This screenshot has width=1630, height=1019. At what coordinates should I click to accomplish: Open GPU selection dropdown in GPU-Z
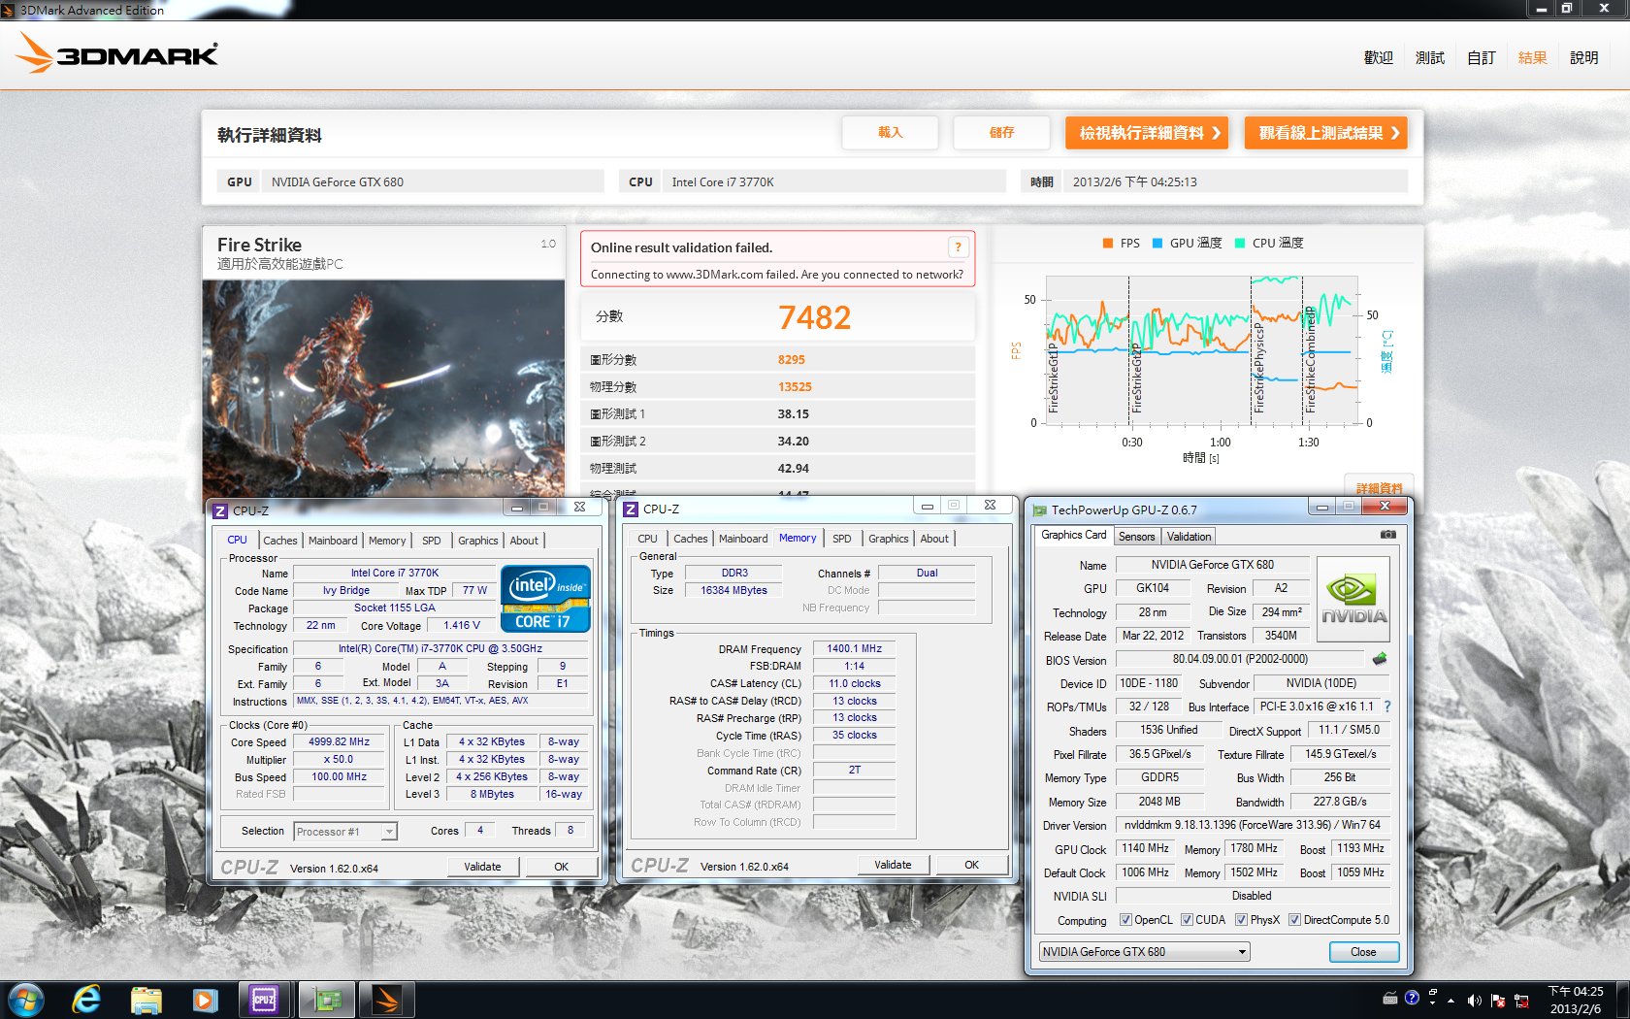[1144, 952]
